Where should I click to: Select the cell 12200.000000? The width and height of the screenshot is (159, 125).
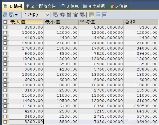pos(101,101)
